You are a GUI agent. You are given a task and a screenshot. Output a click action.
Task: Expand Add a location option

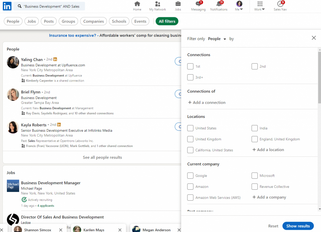pos(268,150)
